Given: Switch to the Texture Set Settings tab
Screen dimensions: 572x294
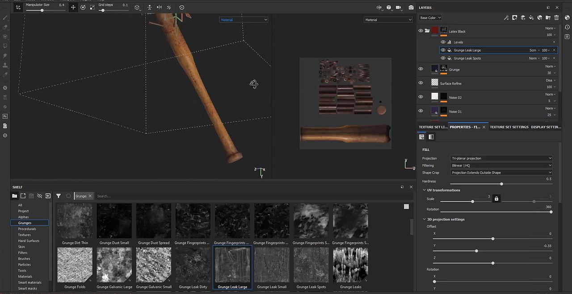Looking at the screenshot, I should (x=509, y=127).
